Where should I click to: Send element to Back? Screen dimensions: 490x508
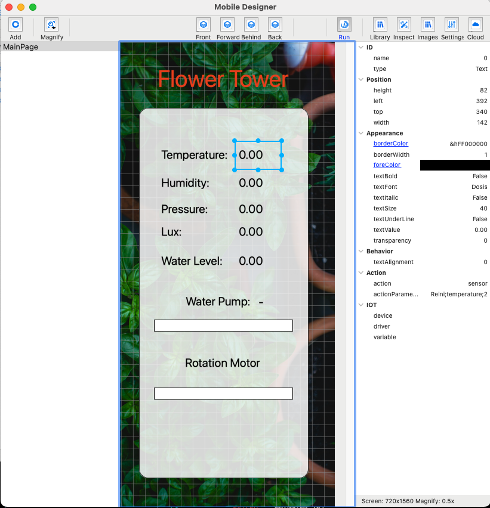(275, 25)
